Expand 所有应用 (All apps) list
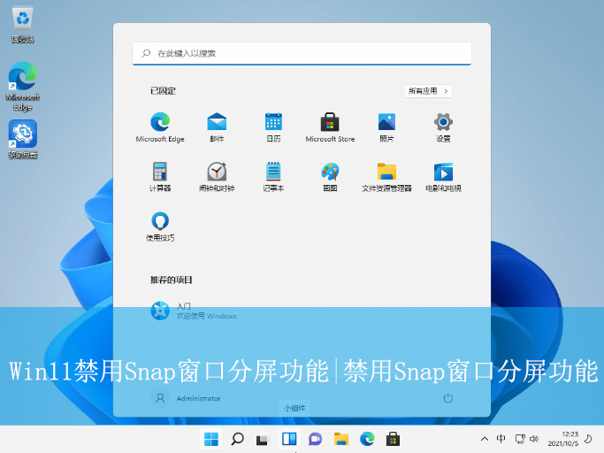 [x=429, y=91]
